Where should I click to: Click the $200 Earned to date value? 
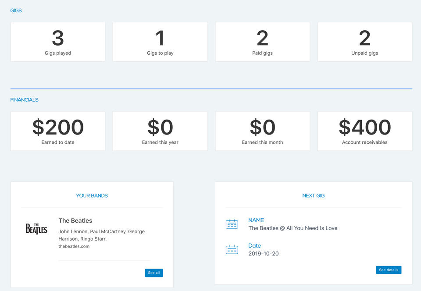point(58,127)
